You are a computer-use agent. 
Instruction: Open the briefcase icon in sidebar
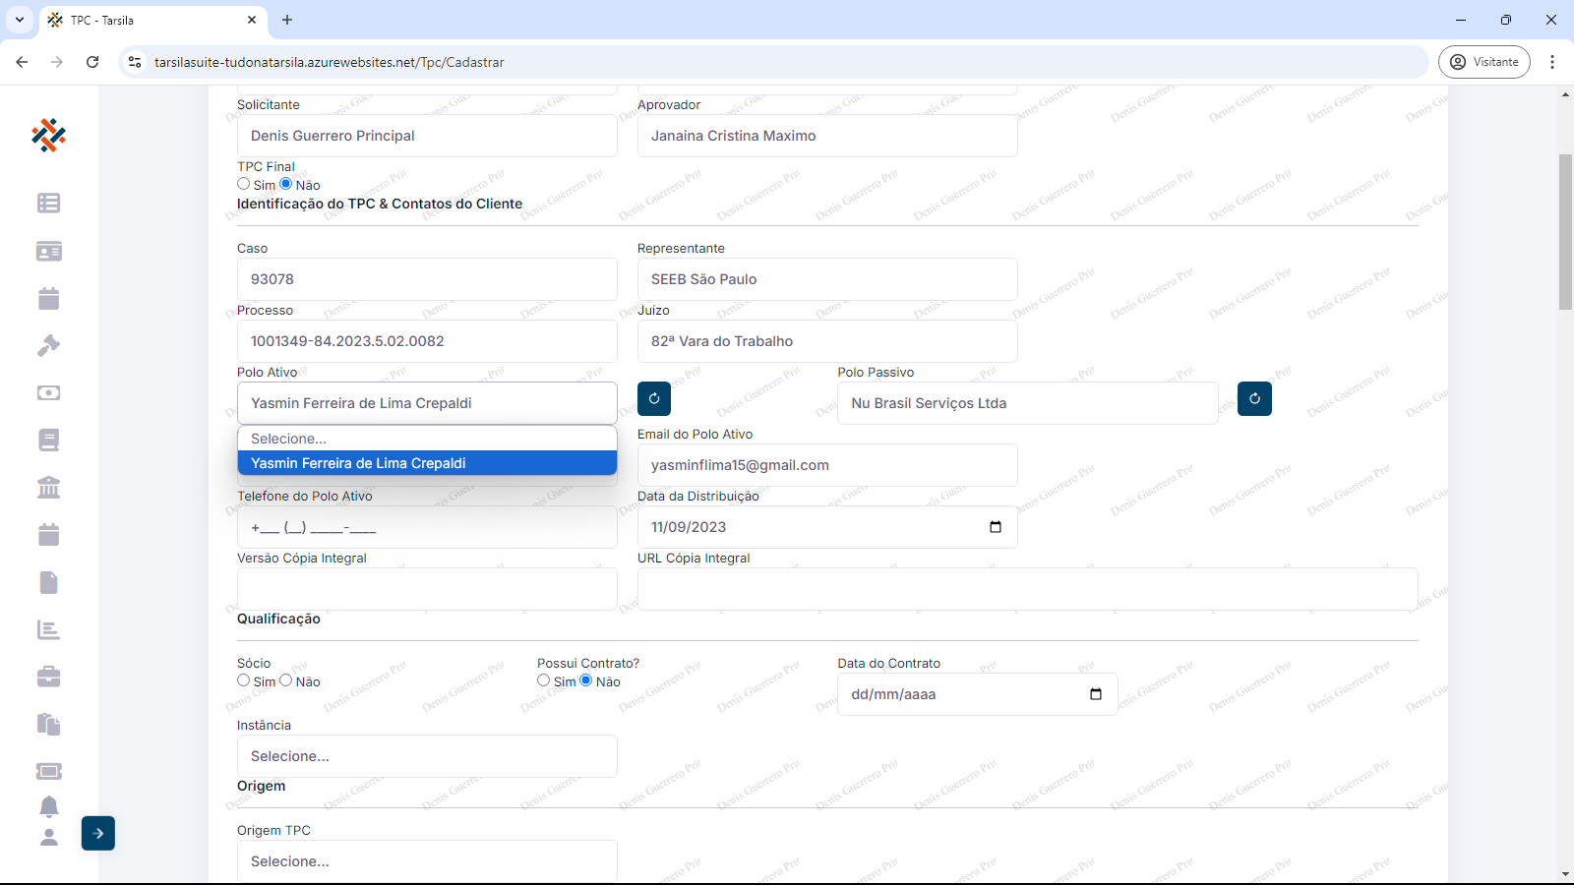tap(48, 677)
